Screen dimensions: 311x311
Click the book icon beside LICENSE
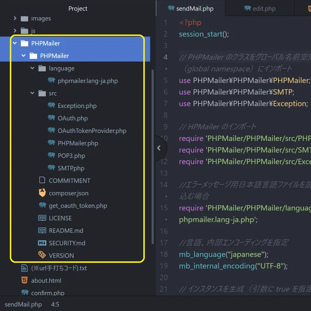click(42, 218)
